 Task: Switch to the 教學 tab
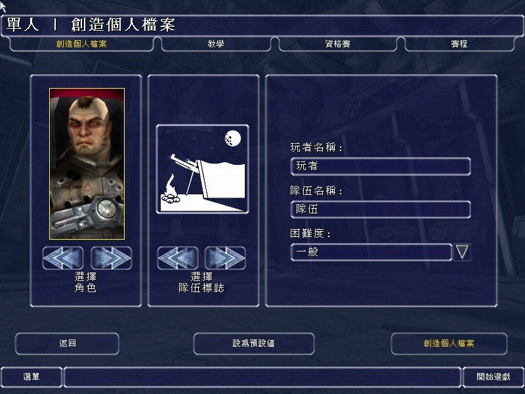click(x=216, y=44)
